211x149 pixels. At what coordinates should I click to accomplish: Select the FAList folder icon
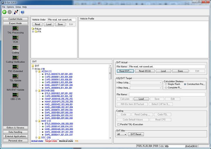[33, 29]
